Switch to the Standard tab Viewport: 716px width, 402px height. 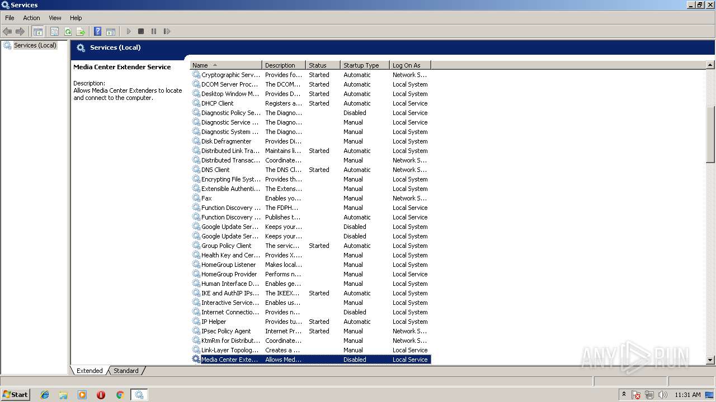pyautogui.click(x=126, y=371)
